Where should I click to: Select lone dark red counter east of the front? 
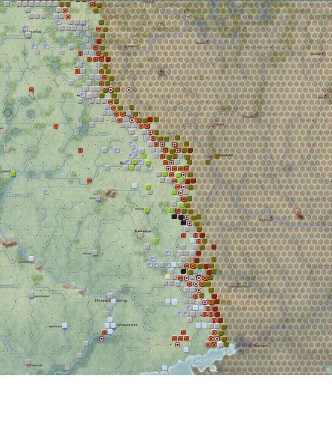[x=213, y=247]
